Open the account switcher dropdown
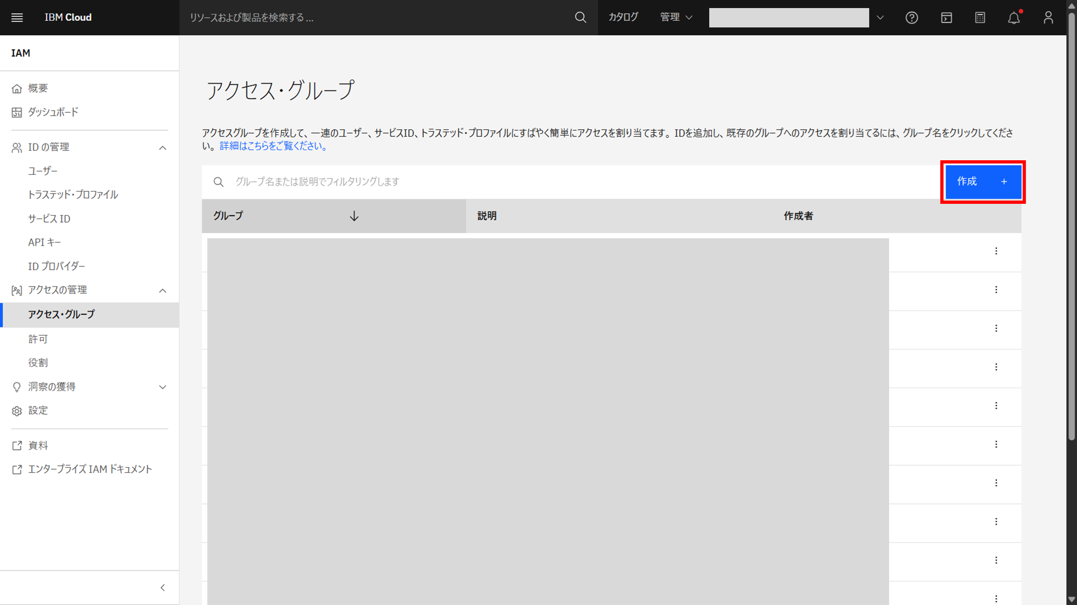 tap(880, 18)
